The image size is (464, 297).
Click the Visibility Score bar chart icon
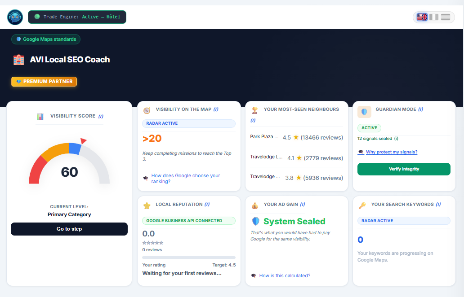[x=40, y=116]
